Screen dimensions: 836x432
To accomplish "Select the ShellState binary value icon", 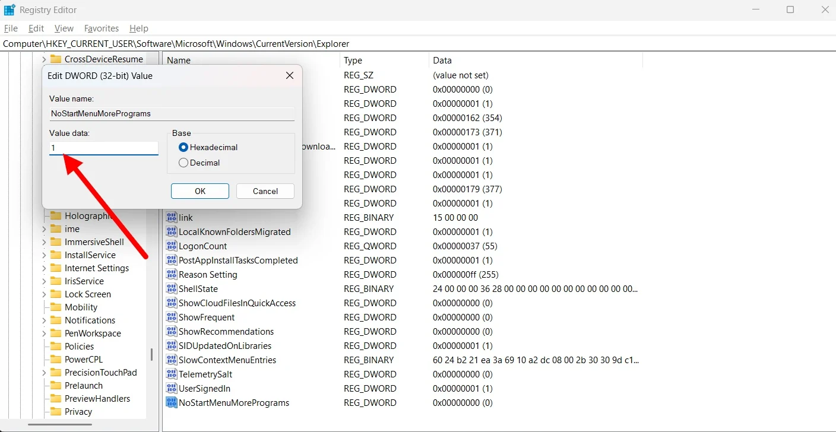I will coord(172,289).
